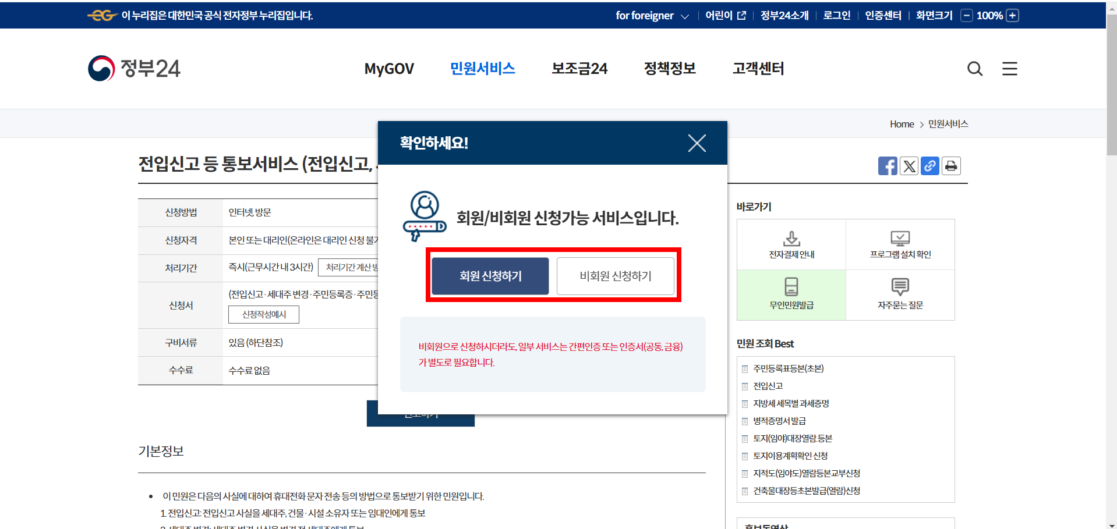Switch to the 보조금24 menu

coord(579,68)
